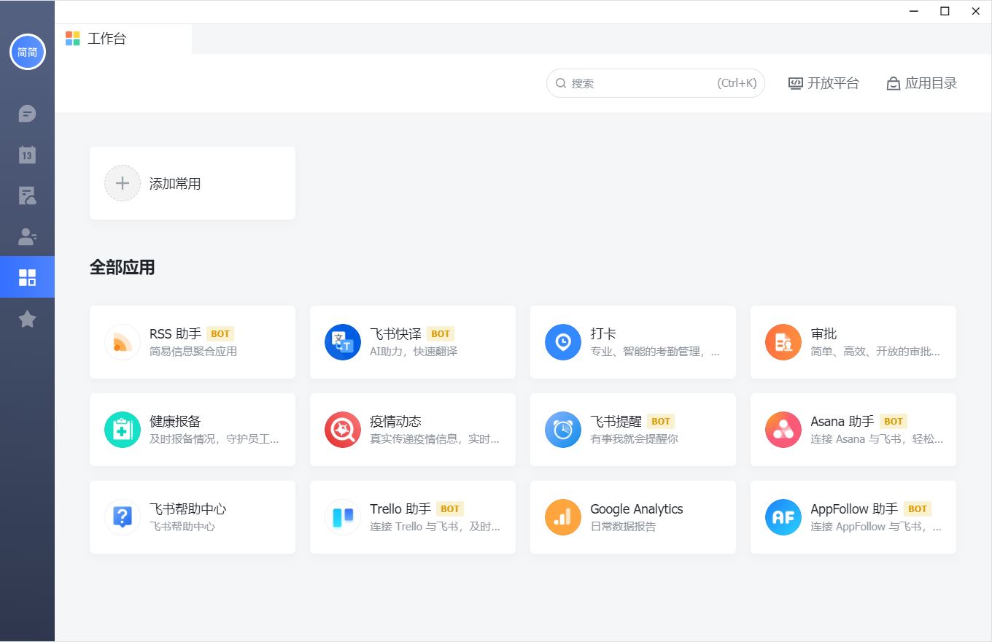The width and height of the screenshot is (992, 642).
Task: Select the Workspace grid icon in sidebar
Action: [x=27, y=276]
